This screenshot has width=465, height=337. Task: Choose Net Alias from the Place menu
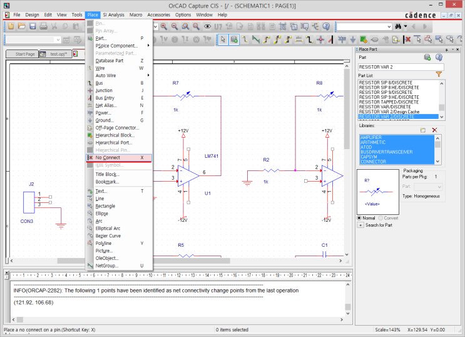click(120, 105)
